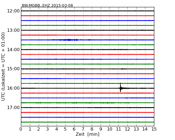The height and width of the screenshot is (140, 175).
Task: Click the UTC Lokalzeit axis title
Action: coord(3,66)
